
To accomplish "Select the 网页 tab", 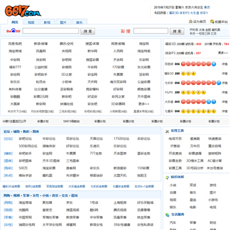I will (x=15, y=22).
